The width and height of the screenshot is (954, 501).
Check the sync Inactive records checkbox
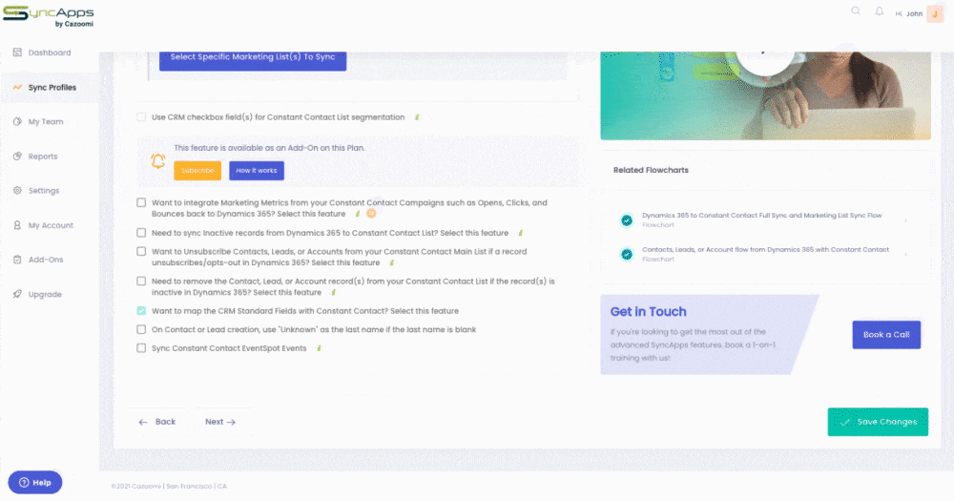[x=141, y=233]
